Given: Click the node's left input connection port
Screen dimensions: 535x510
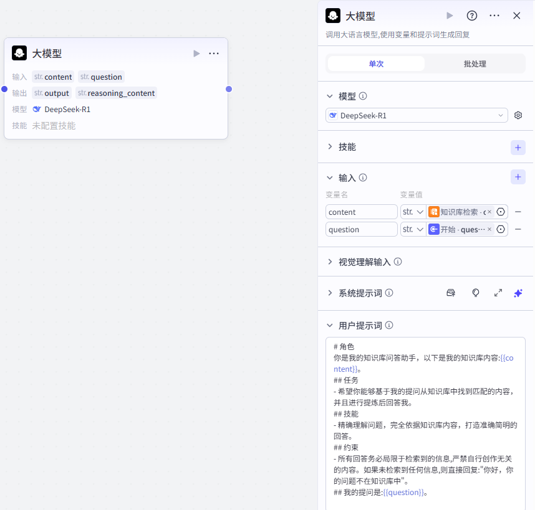Looking at the screenshot, I should [4, 89].
